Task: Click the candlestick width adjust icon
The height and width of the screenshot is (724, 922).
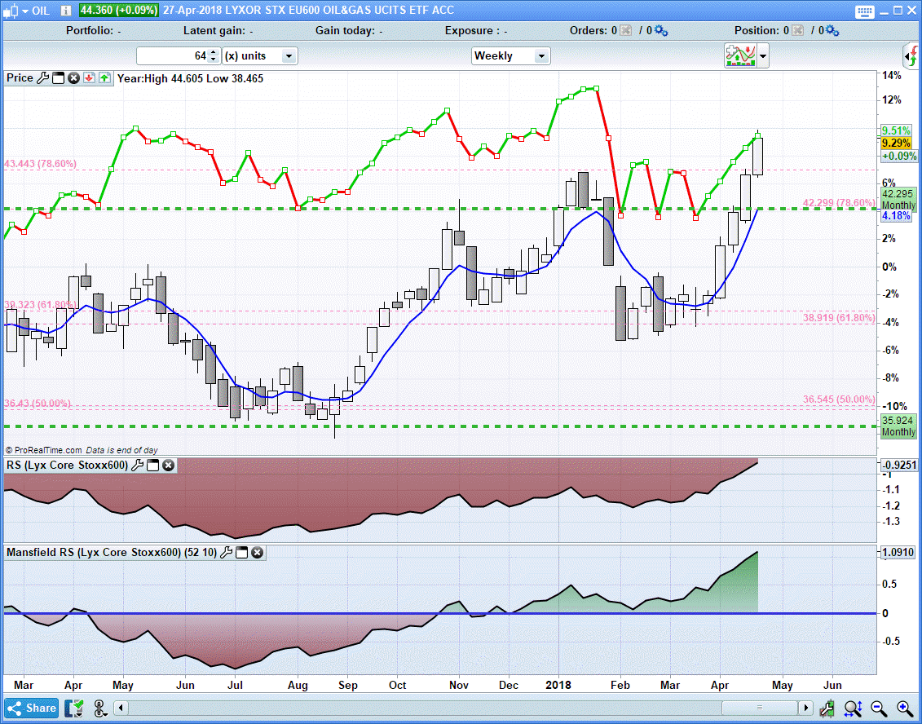Action: (x=827, y=709)
